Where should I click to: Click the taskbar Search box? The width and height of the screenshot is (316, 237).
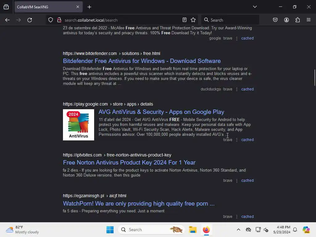click(x=152, y=230)
